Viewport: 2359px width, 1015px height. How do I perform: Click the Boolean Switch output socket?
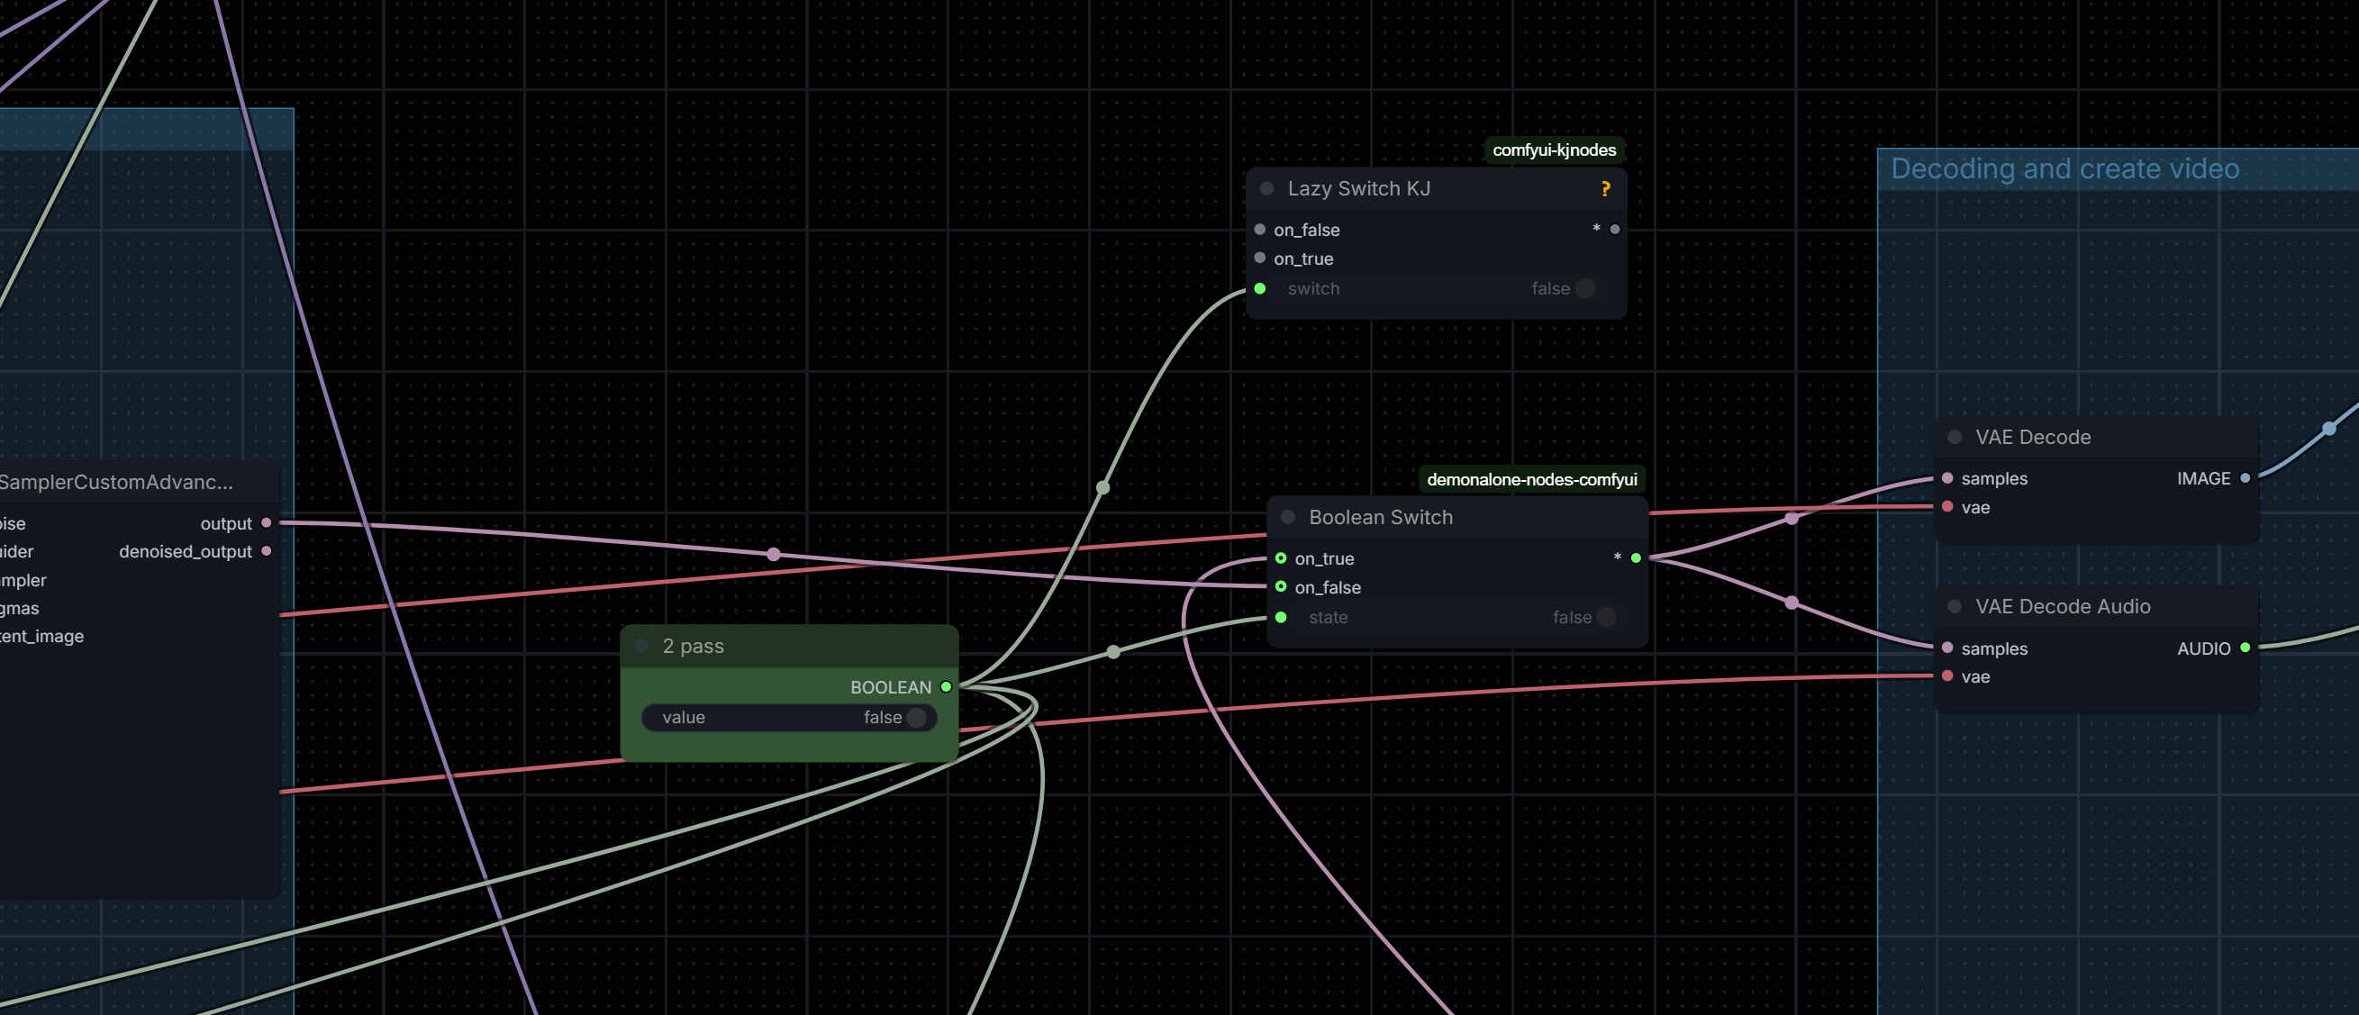[x=1637, y=557]
